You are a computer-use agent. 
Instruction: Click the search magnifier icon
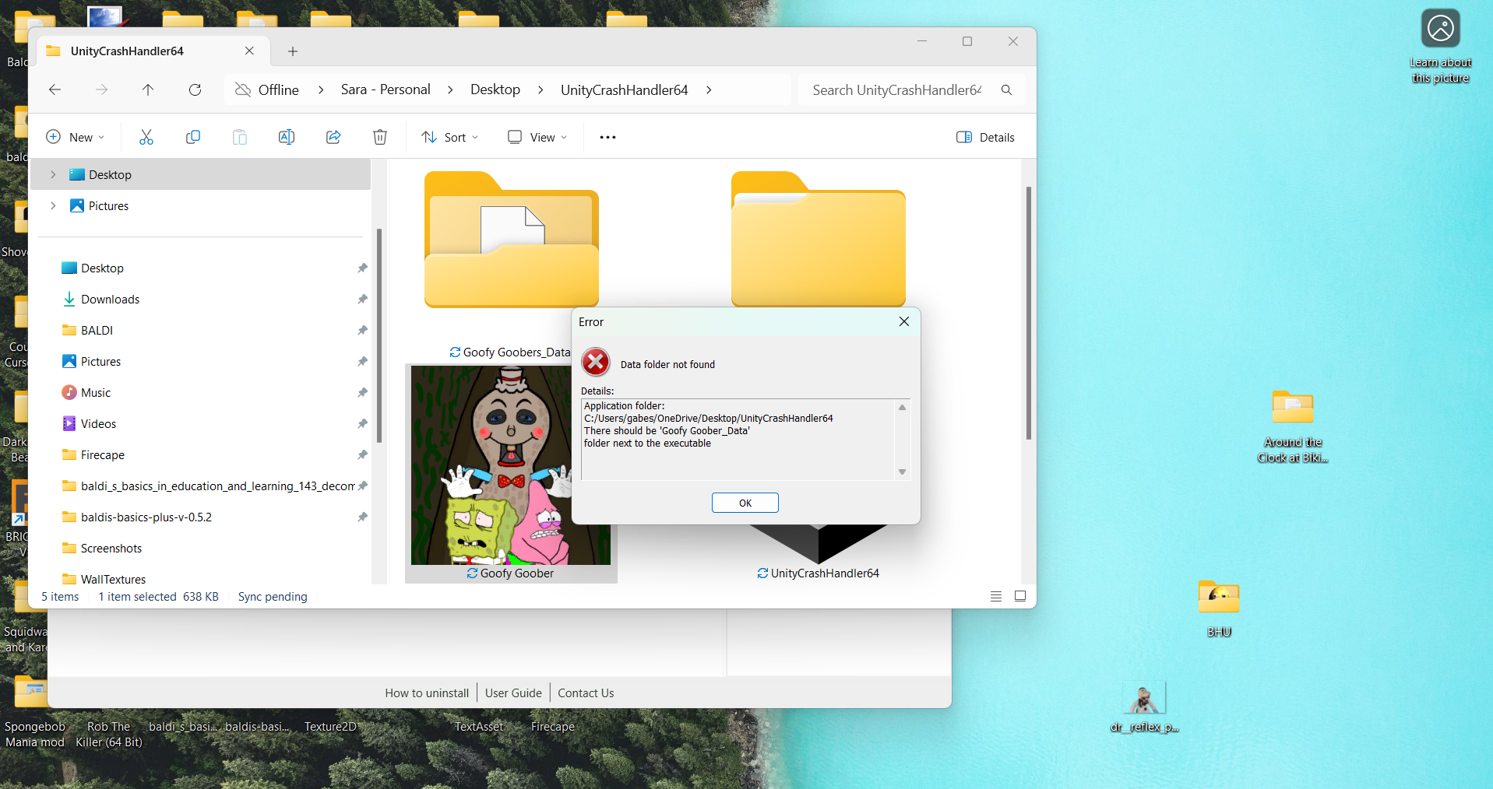pyautogui.click(x=1006, y=89)
